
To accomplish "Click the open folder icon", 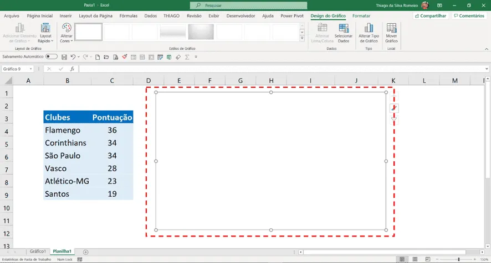I will click(106, 57).
